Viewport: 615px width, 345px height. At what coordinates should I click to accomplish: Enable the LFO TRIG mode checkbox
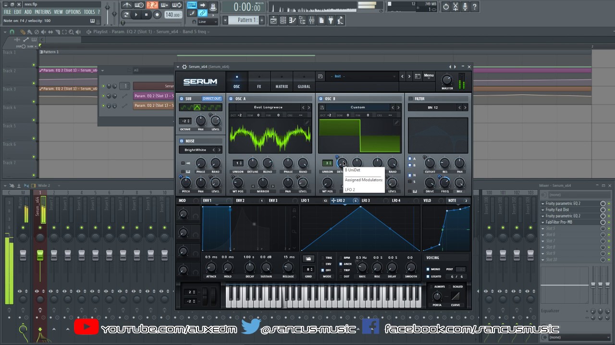click(324, 258)
